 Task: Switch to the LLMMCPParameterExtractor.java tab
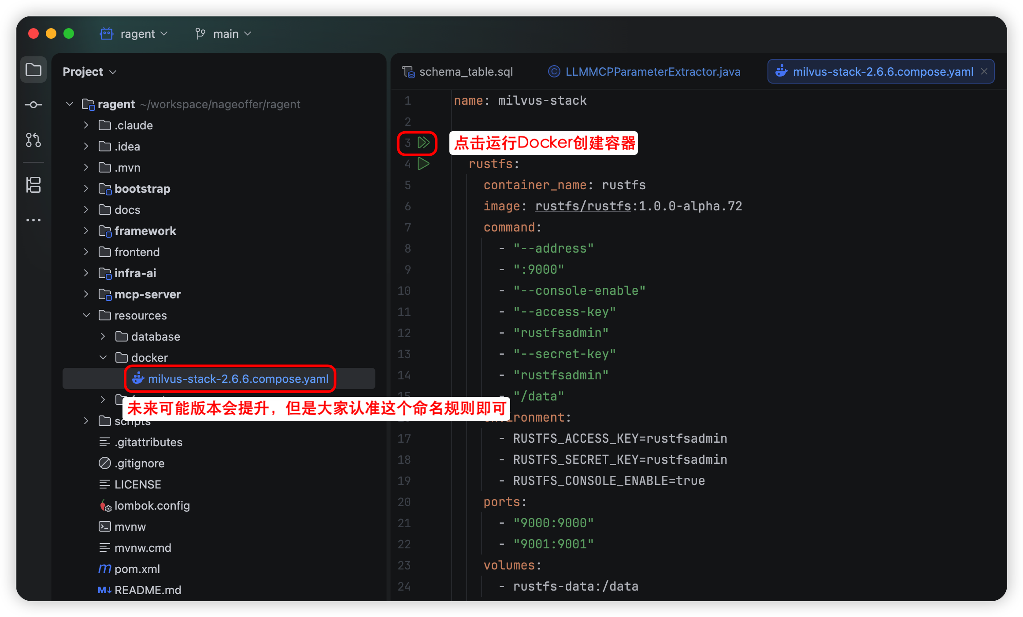pyautogui.click(x=652, y=72)
